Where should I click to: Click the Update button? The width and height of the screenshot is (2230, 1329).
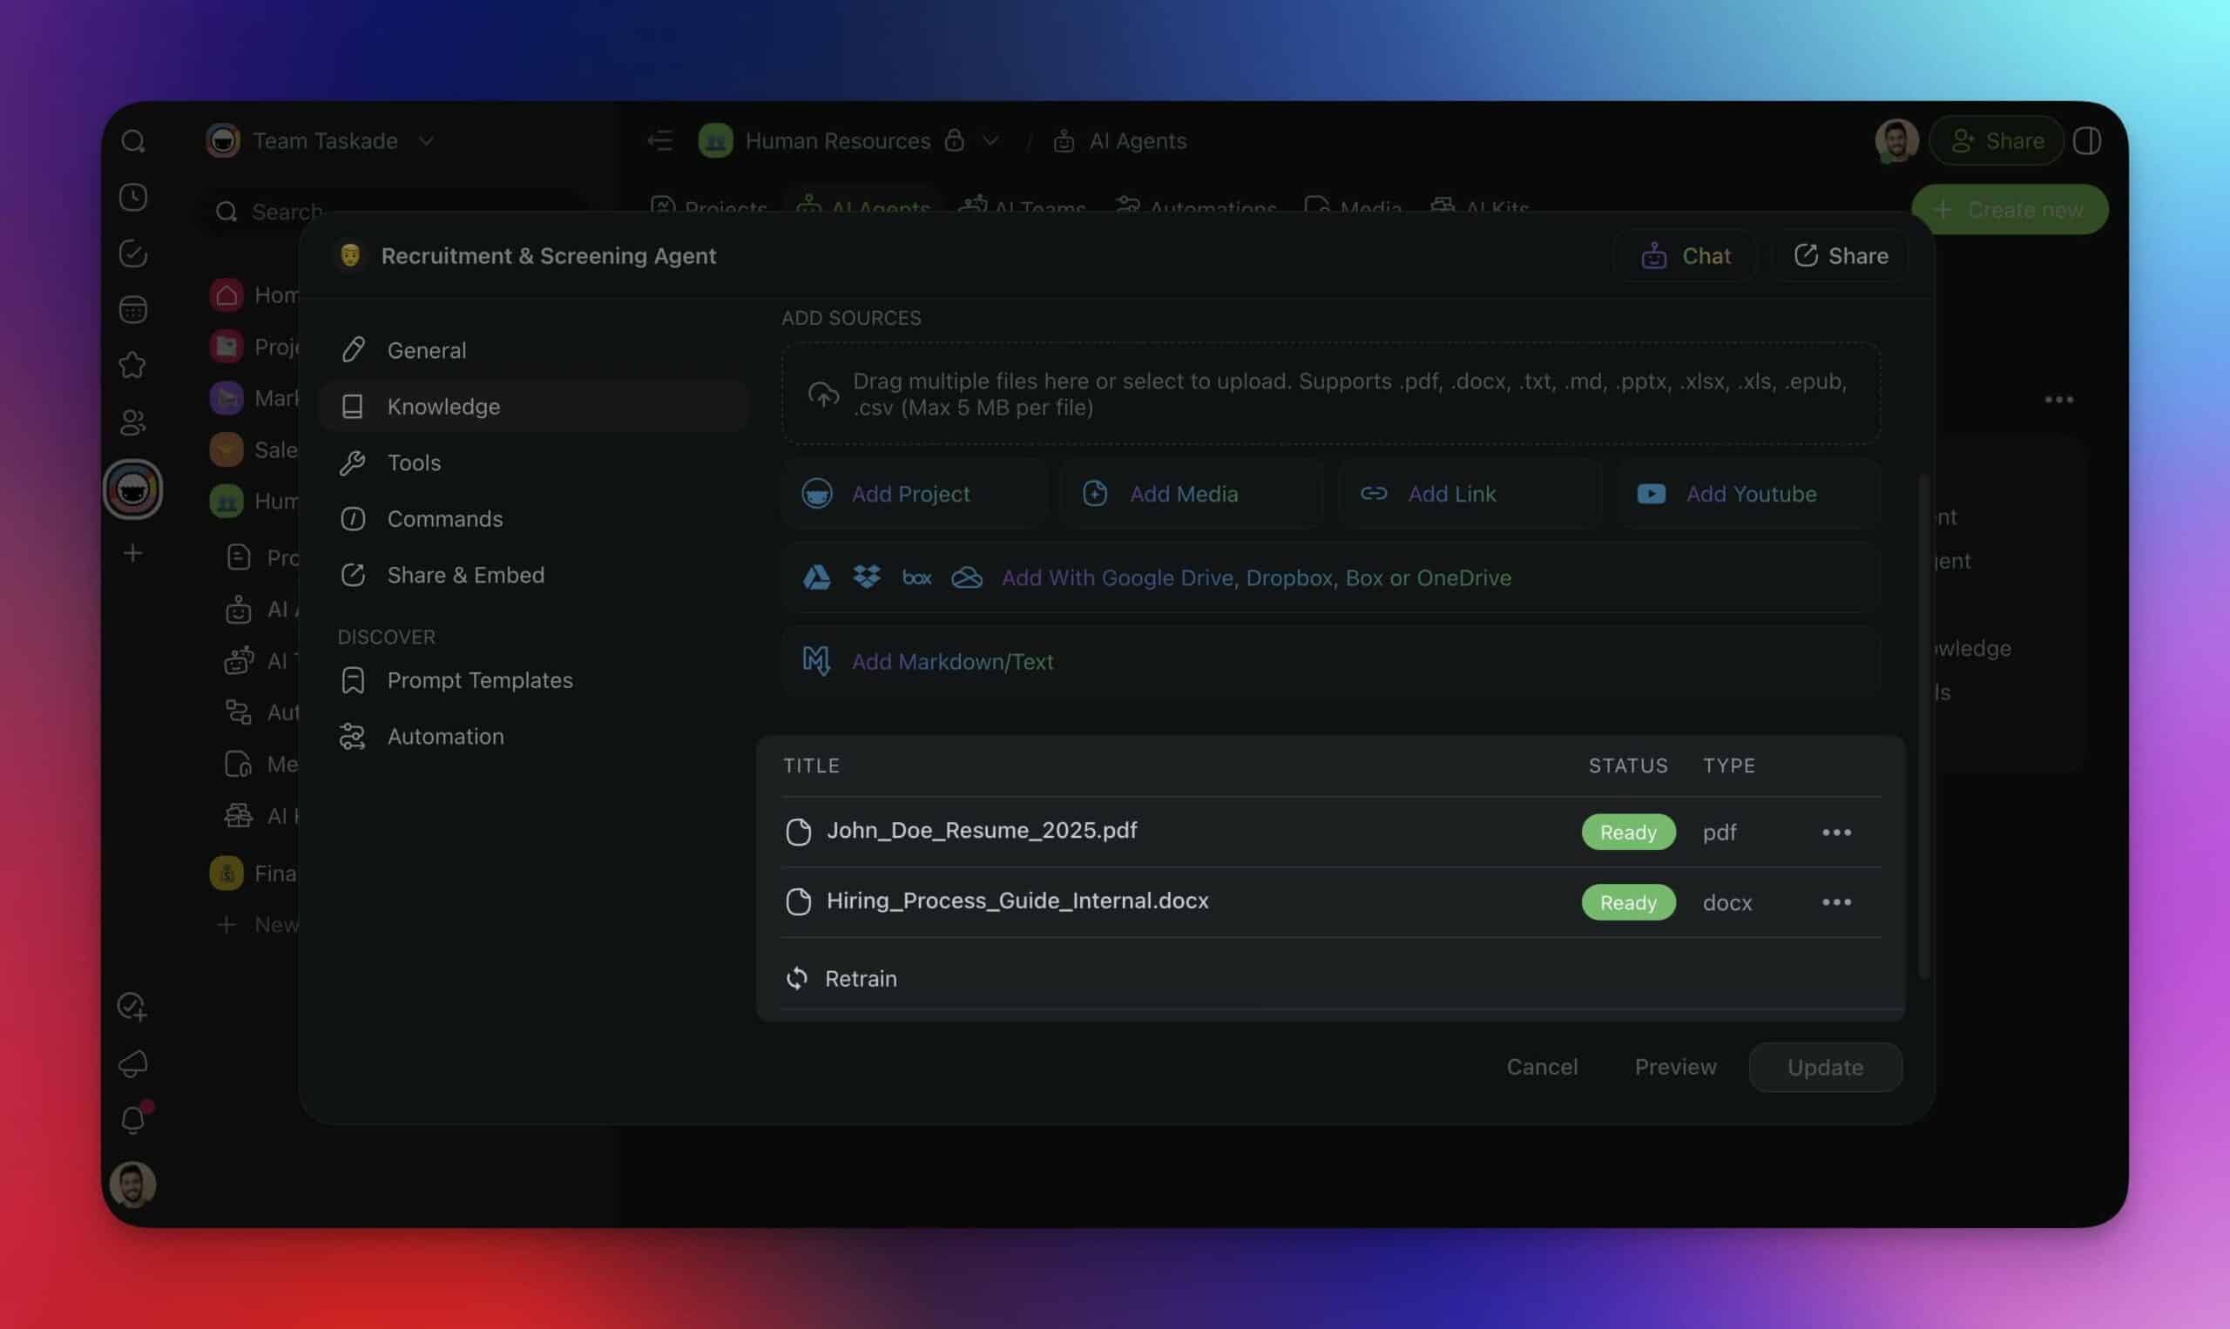[x=1824, y=1067]
